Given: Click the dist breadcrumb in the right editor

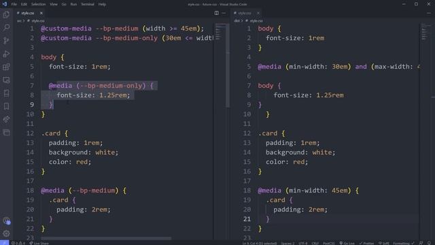Looking at the screenshot, I should coord(237,21).
